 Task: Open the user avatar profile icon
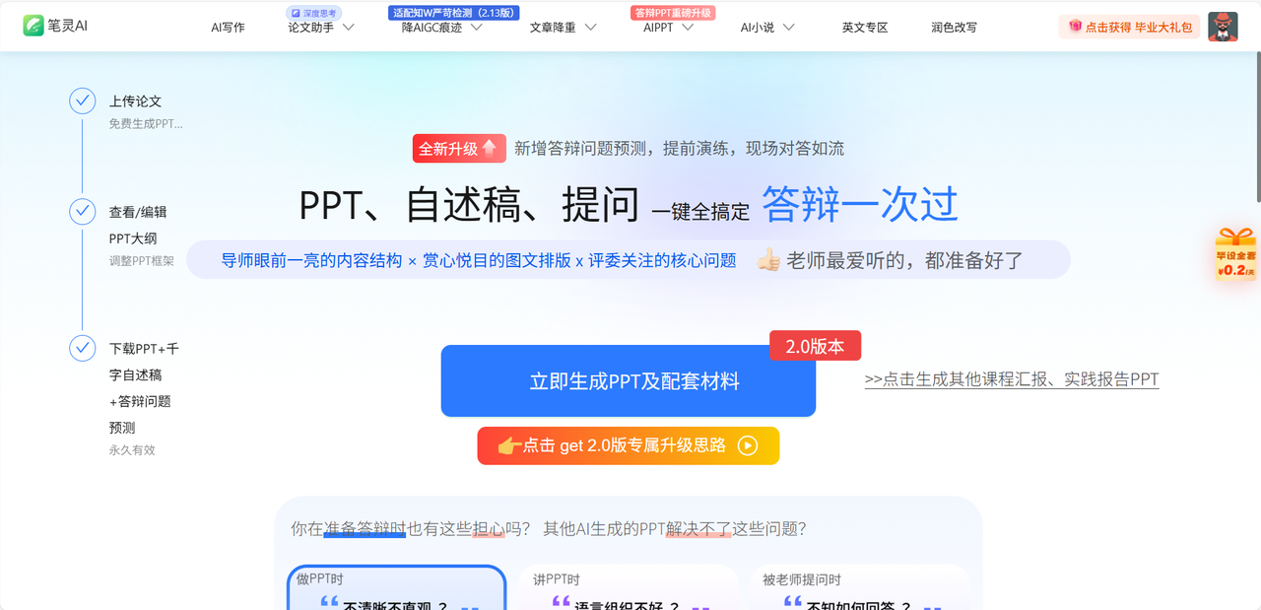[1223, 27]
